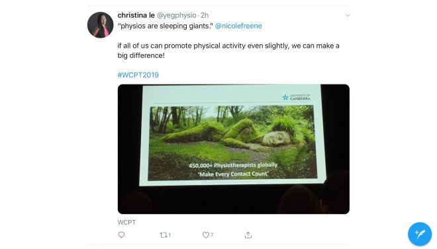The height and width of the screenshot is (249, 437).
Task: Follow the #WCPT2019 hashtag link
Action: 138,75
